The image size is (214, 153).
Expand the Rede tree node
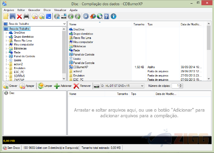click(6, 52)
